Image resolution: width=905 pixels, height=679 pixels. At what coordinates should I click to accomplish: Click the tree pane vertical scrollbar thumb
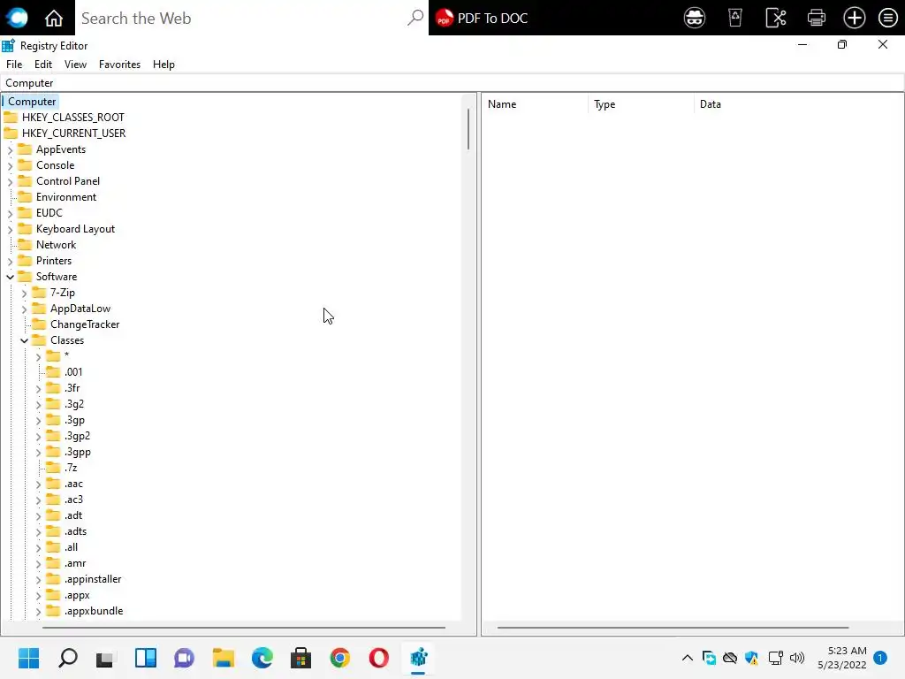[x=468, y=129]
